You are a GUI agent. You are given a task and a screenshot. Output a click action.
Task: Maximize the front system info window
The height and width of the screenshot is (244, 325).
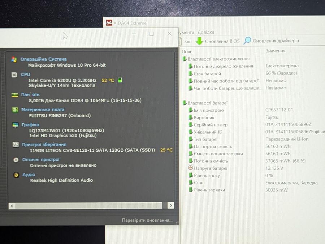click(x=152, y=34)
